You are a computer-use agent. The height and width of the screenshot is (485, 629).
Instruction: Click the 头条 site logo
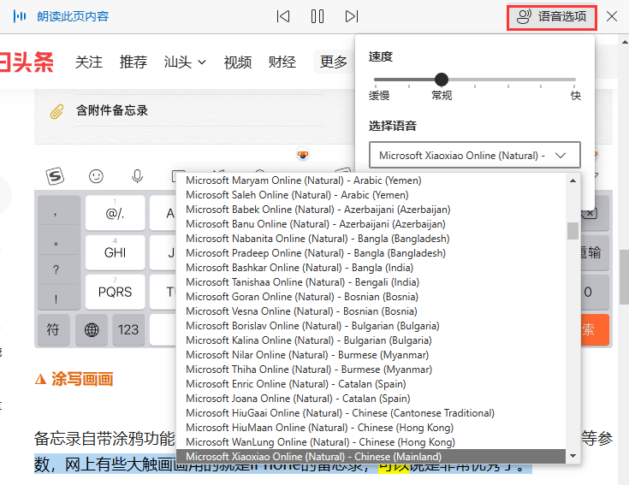pos(27,62)
